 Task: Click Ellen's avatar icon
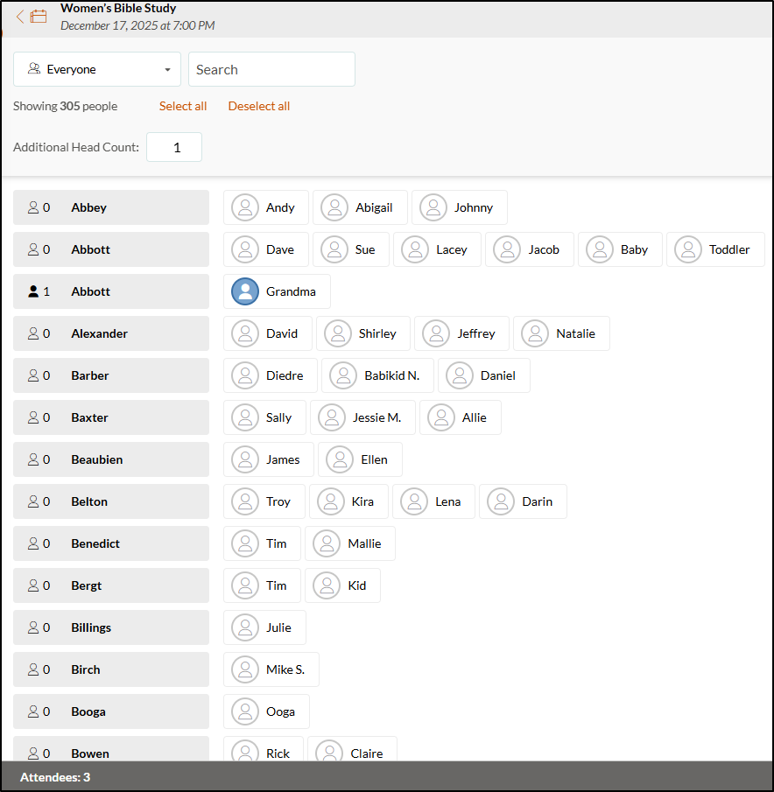click(x=340, y=459)
